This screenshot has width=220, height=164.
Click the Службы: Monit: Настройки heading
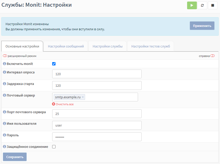[36, 5]
